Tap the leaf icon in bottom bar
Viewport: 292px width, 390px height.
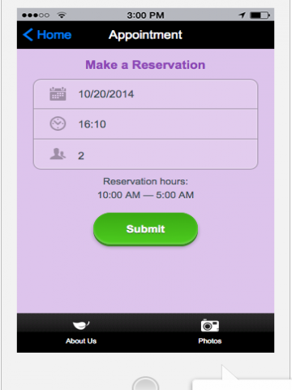pos(81,325)
